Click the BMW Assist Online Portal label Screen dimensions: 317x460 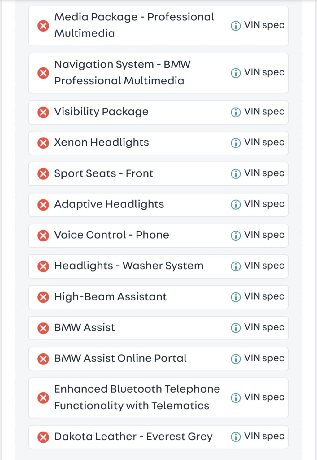tap(120, 358)
